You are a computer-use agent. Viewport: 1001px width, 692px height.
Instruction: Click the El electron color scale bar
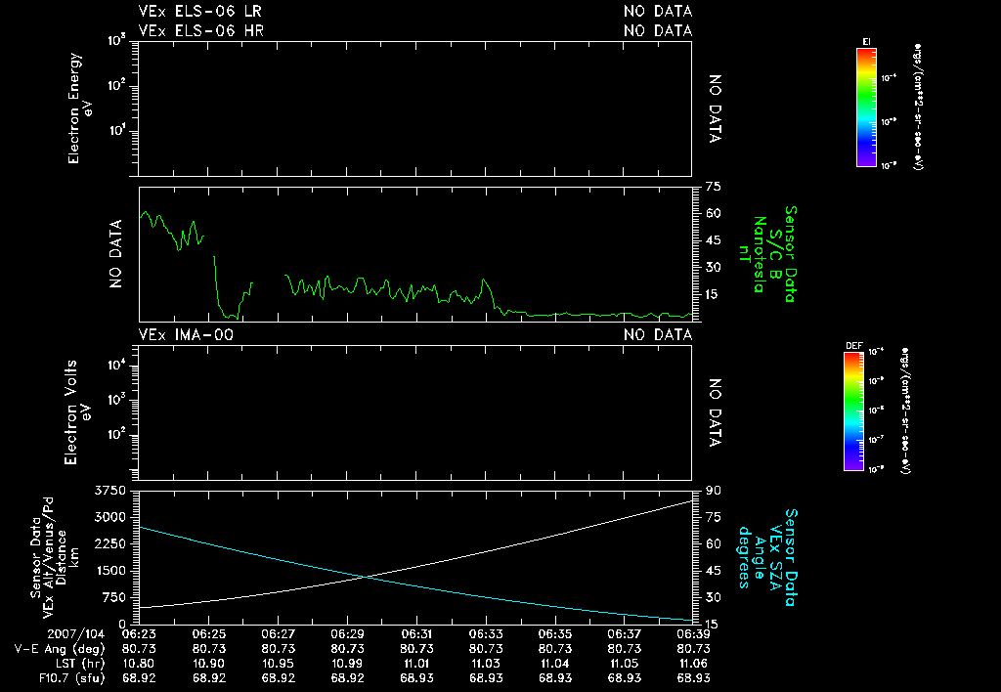(x=866, y=108)
